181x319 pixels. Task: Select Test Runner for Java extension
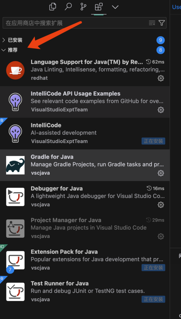coord(85,292)
